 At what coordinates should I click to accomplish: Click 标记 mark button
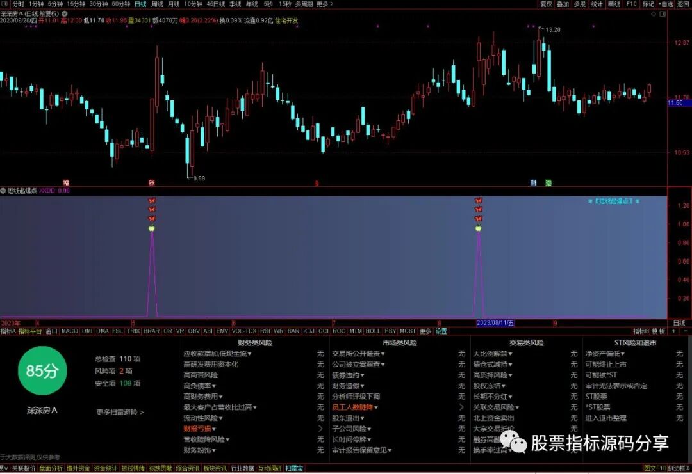648,4
